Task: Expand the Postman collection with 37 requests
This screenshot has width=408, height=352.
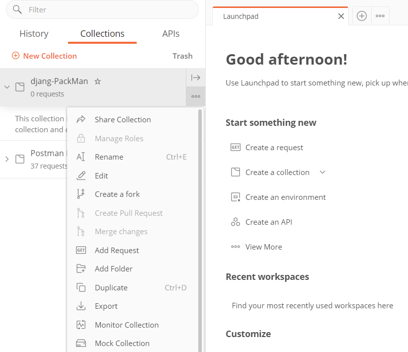Action: (7, 159)
